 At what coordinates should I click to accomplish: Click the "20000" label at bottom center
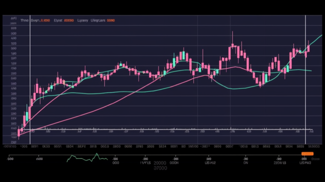click(160, 163)
